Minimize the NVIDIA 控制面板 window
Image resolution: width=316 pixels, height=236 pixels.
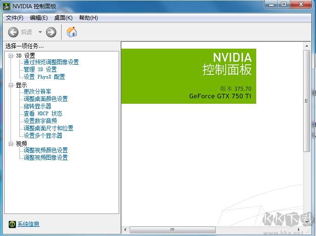(271, 5)
